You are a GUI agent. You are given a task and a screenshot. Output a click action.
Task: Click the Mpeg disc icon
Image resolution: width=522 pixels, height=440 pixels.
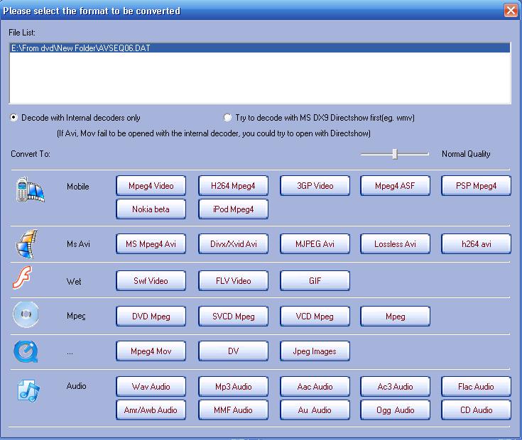[x=26, y=314]
